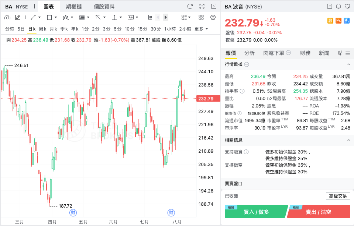Click the April earnings 財 marker

click(73, 212)
